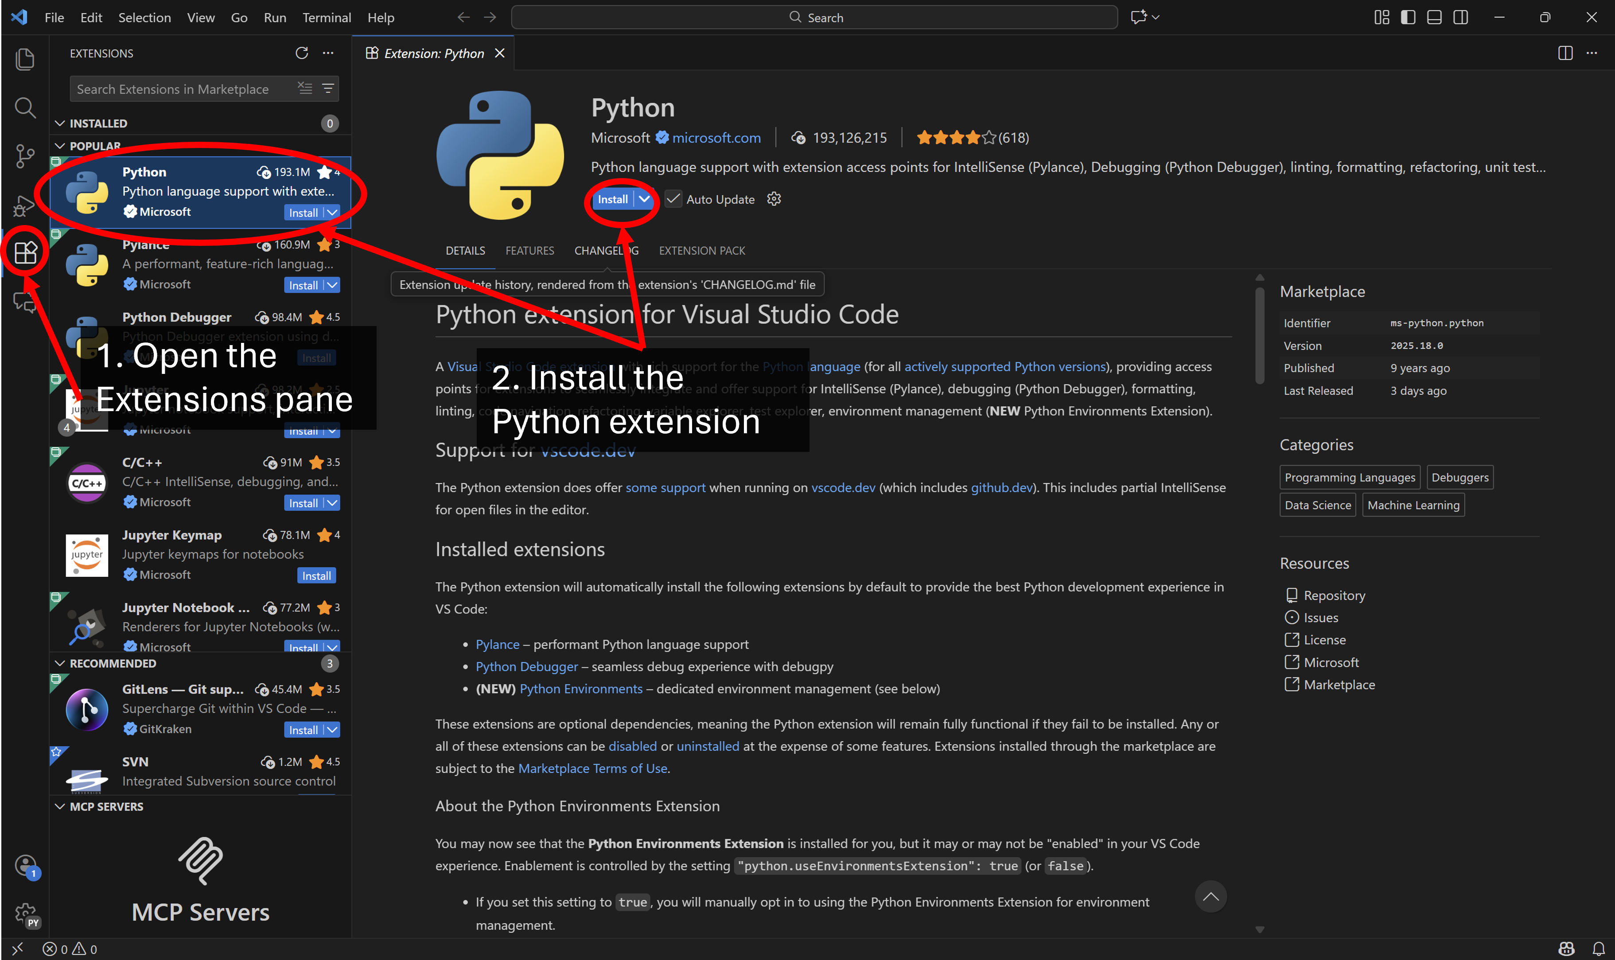This screenshot has width=1615, height=960.
Task: Toggle Auto Update checkbox for Python
Action: [673, 199]
